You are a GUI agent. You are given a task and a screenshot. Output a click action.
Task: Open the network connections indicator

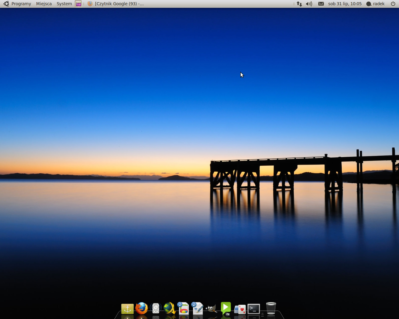click(299, 4)
